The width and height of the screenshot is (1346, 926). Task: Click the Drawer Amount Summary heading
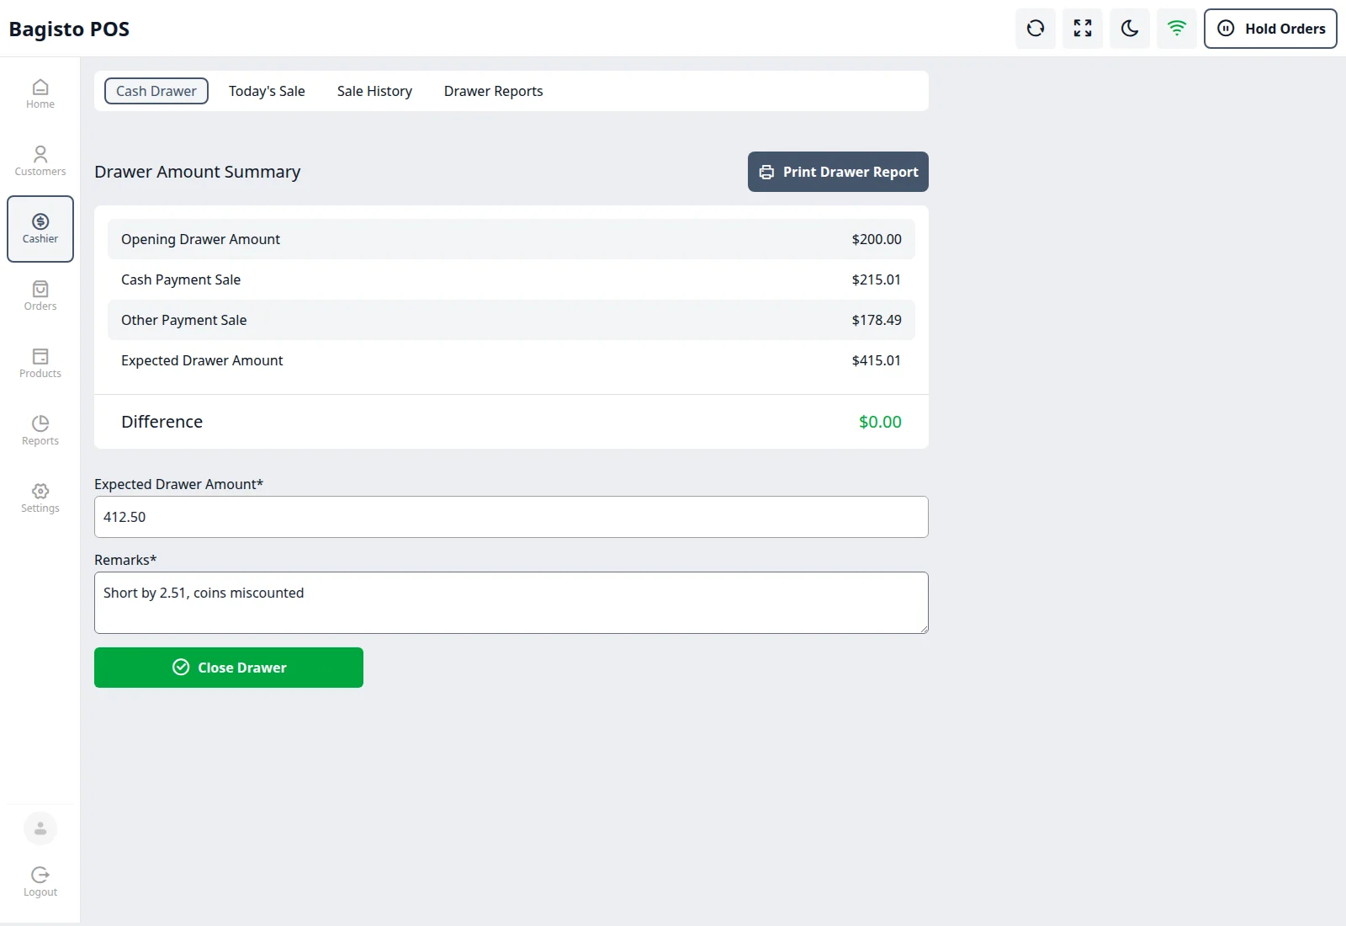click(197, 172)
